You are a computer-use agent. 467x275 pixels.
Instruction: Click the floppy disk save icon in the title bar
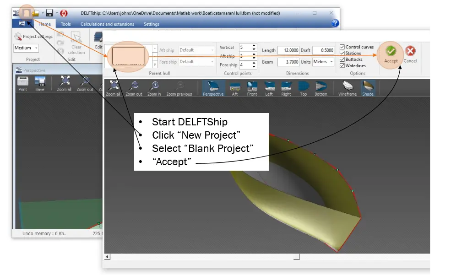(49, 13)
